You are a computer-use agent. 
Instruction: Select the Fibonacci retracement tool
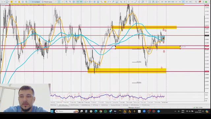pyautogui.click(x=143, y=2)
